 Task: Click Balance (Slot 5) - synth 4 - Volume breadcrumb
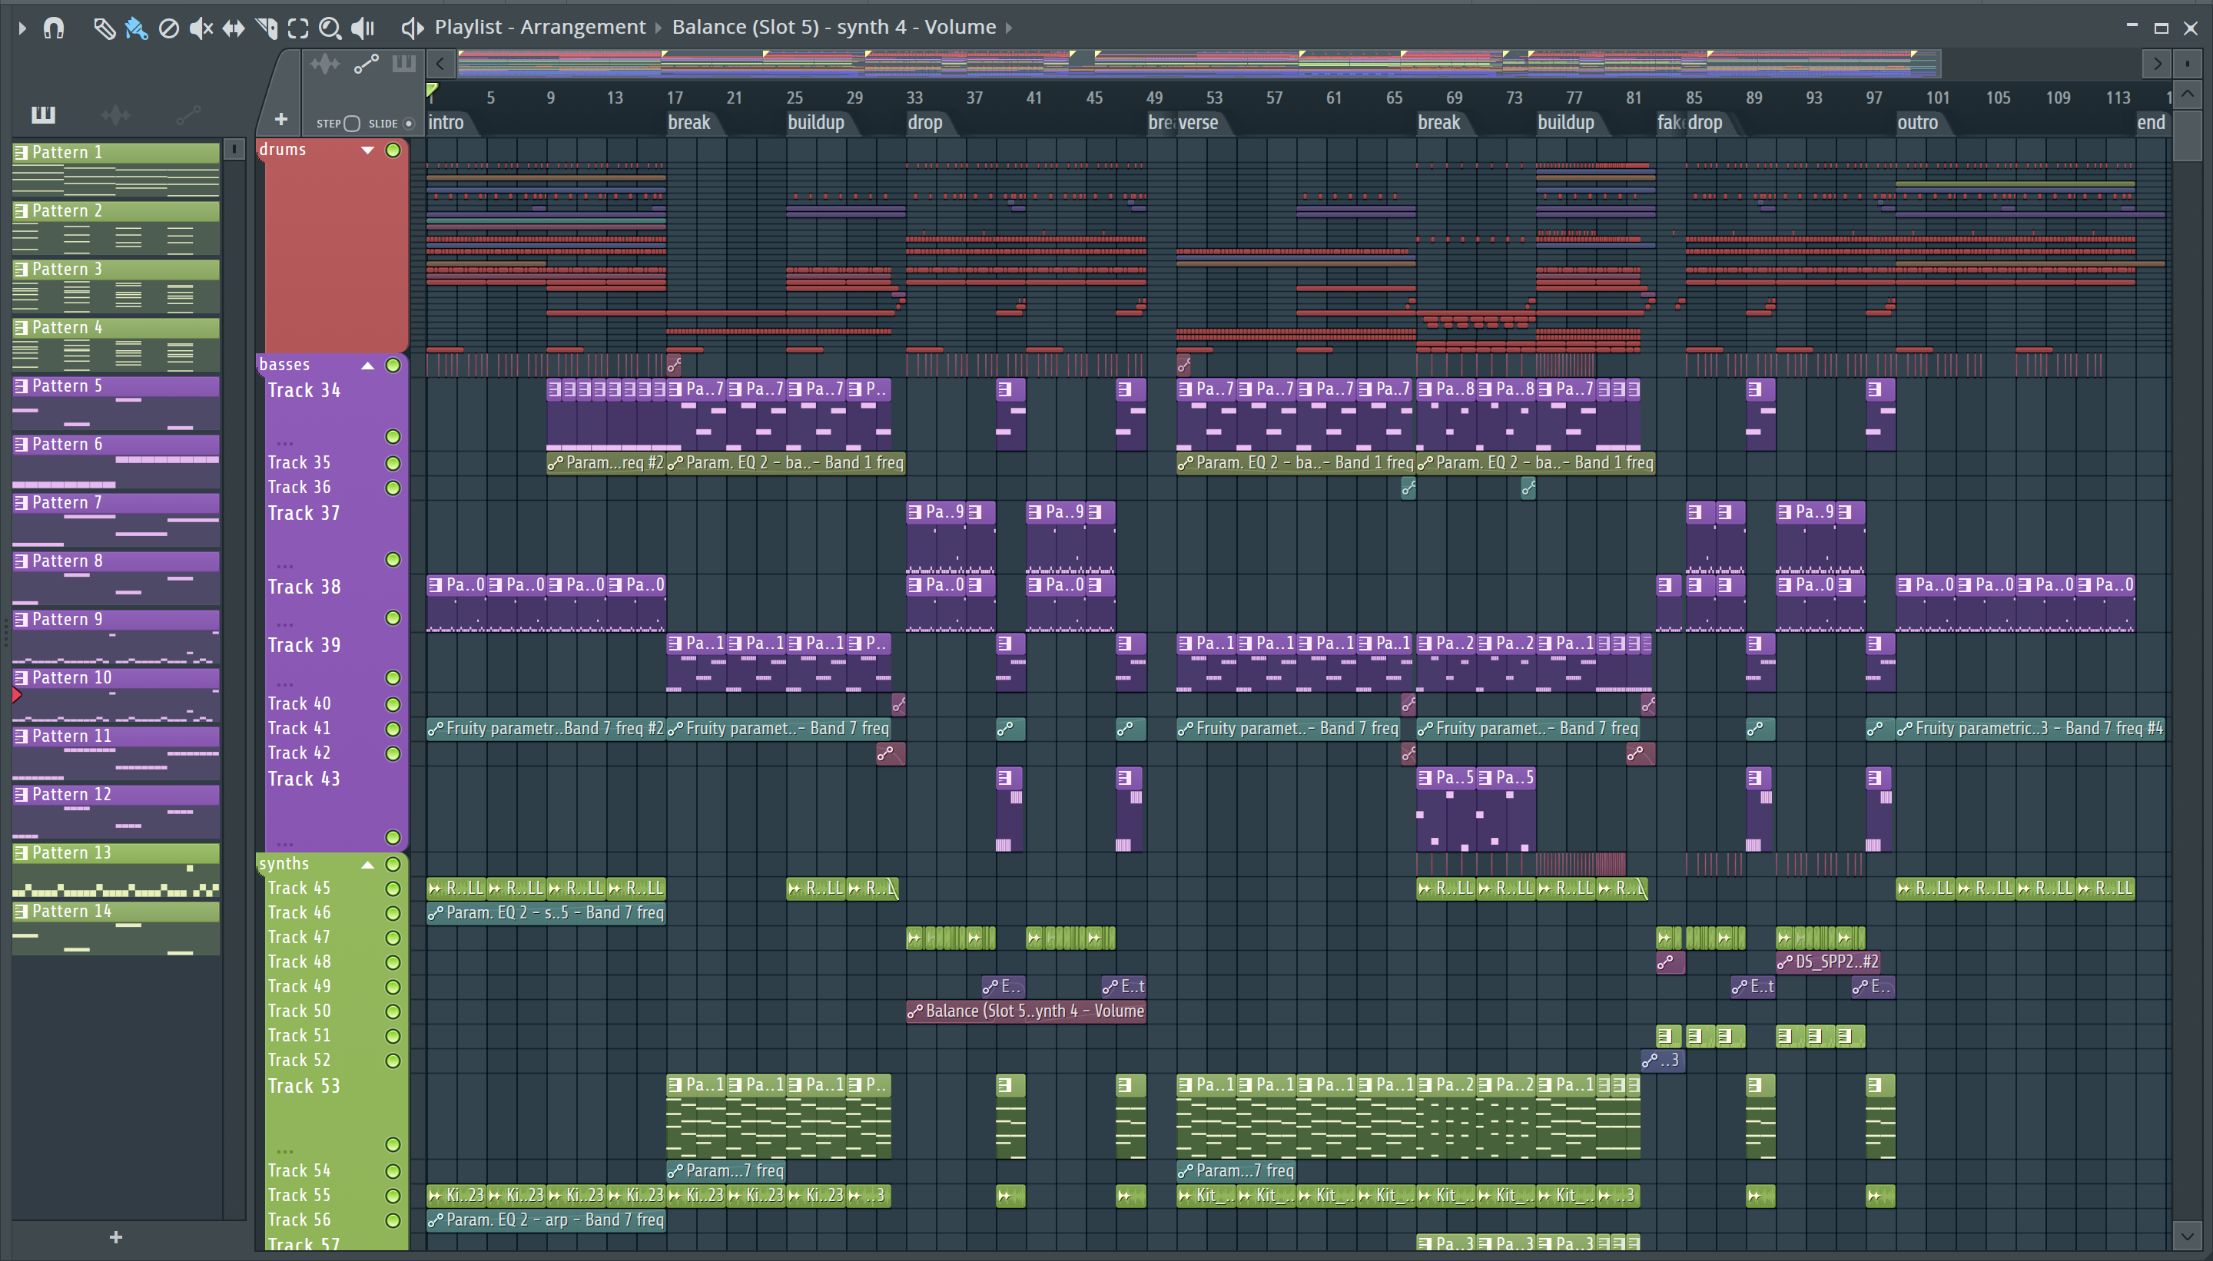(834, 27)
